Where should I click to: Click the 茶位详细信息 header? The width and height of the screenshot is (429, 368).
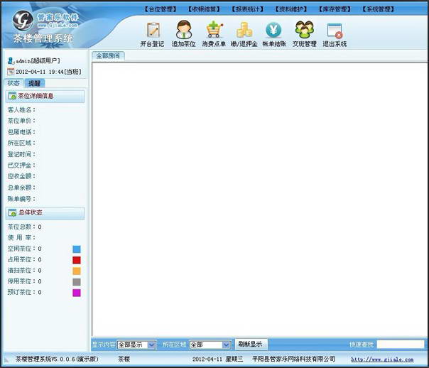pos(45,96)
